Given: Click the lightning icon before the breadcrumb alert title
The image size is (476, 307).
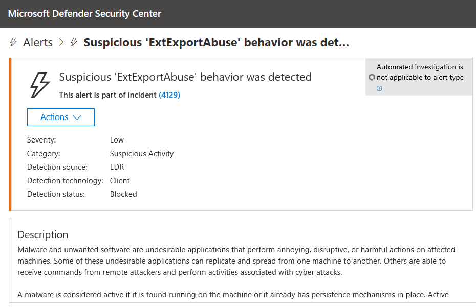Looking at the screenshot, I should [x=74, y=42].
